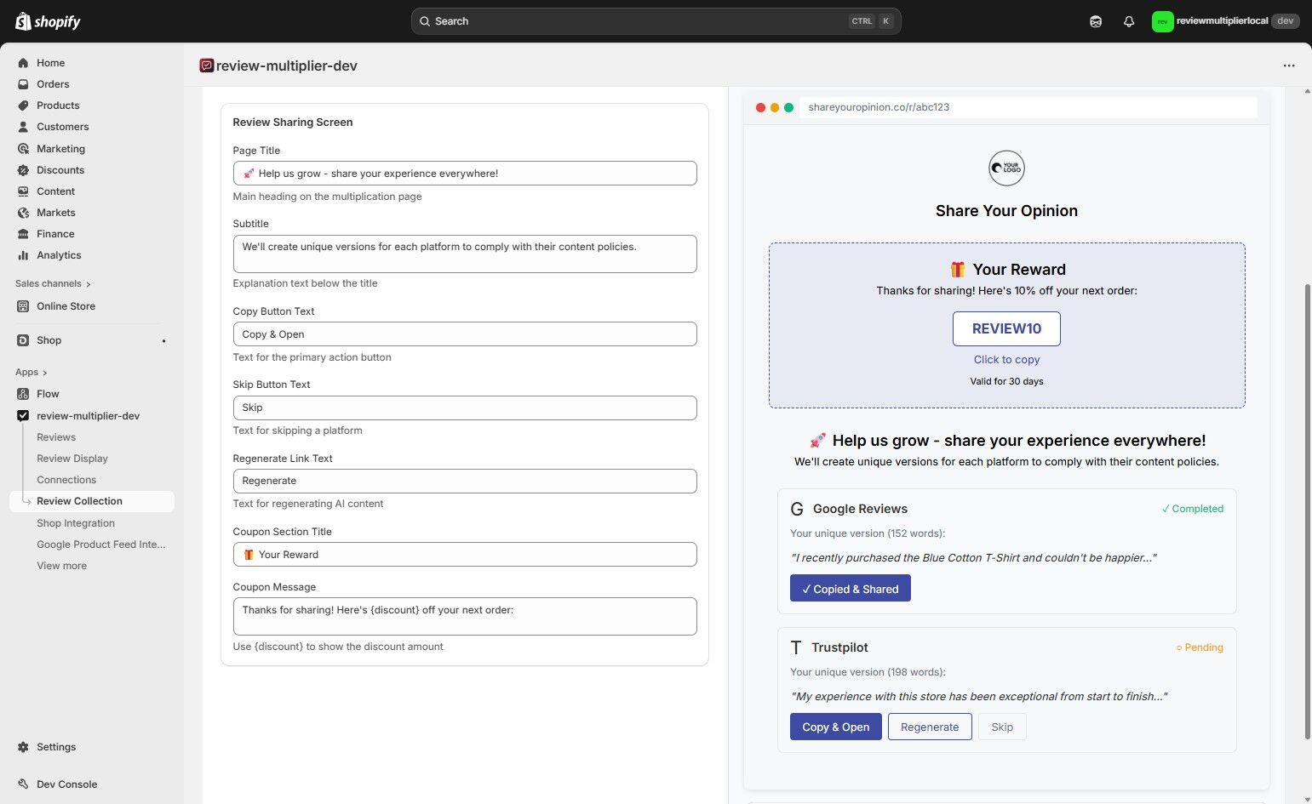
Task: Click the Coupon Section Title field
Action: [x=465, y=555]
